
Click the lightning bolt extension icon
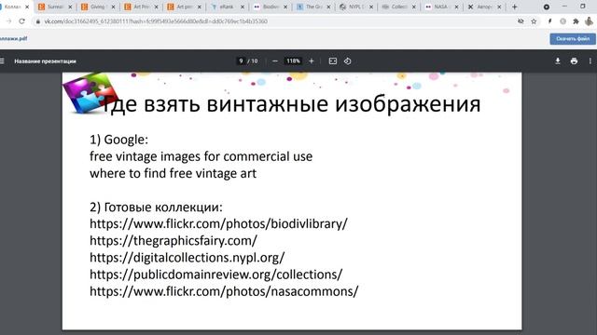coord(549,21)
